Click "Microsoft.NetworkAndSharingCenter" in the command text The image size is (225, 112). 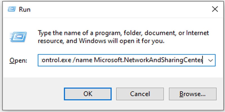tap(148, 60)
